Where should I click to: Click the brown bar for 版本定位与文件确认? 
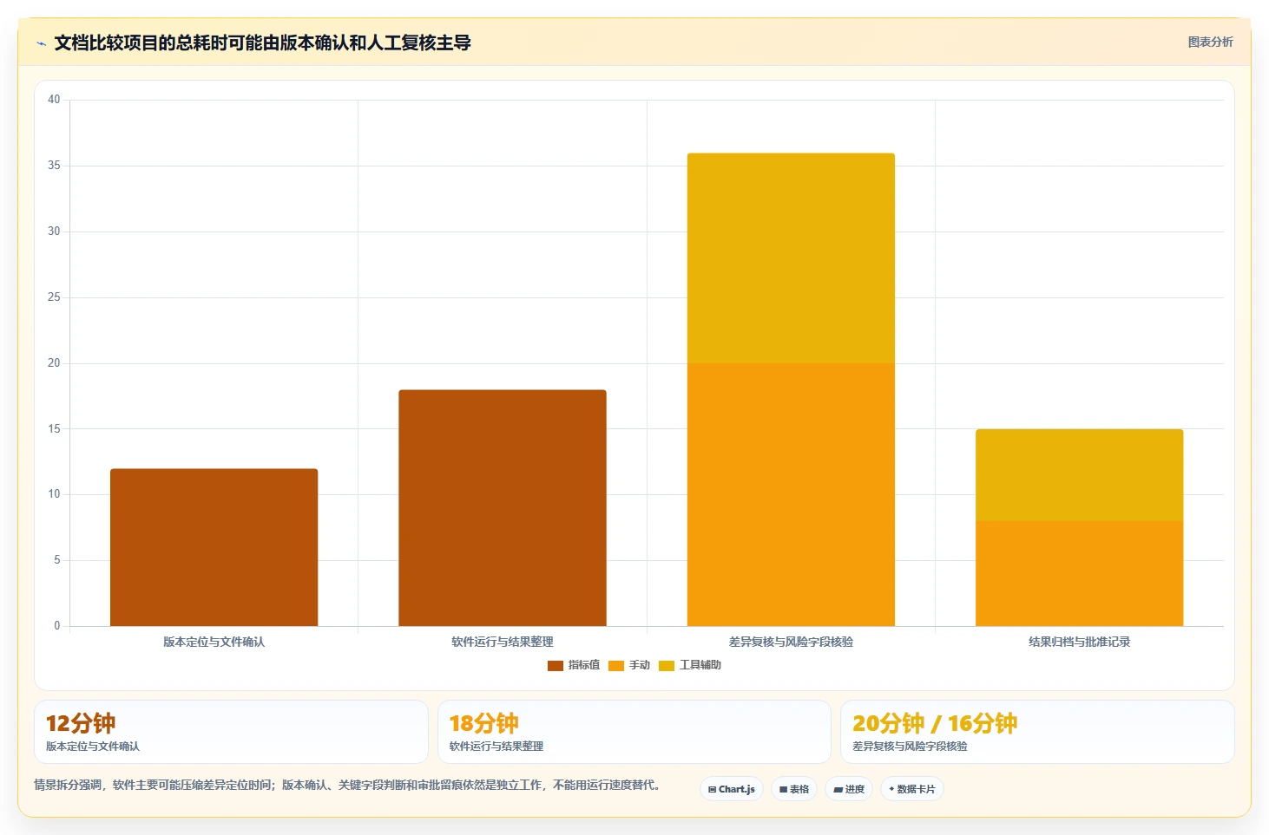coord(214,547)
